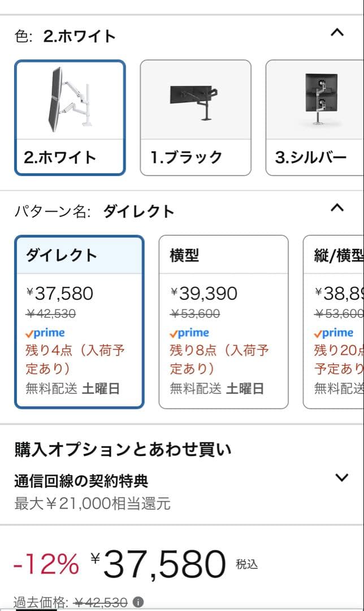
Task: Open 通信回線の契約特典 offer details
Action: click(81, 481)
